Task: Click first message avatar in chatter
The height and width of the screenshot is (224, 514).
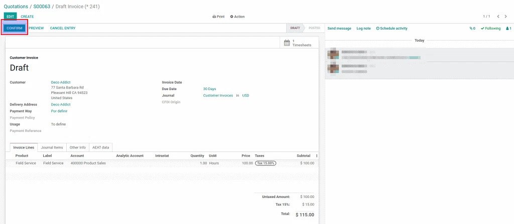Action: point(333,54)
